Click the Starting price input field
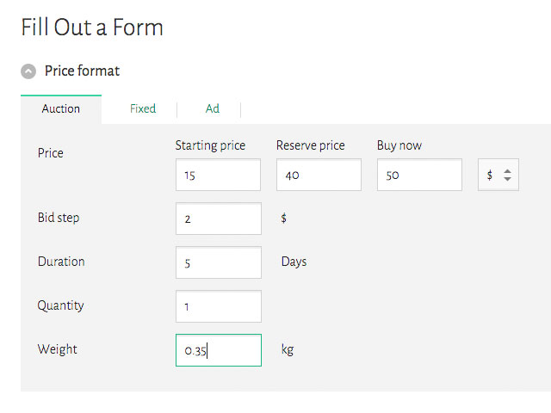Screen dimensions: 551x413 click(218, 175)
